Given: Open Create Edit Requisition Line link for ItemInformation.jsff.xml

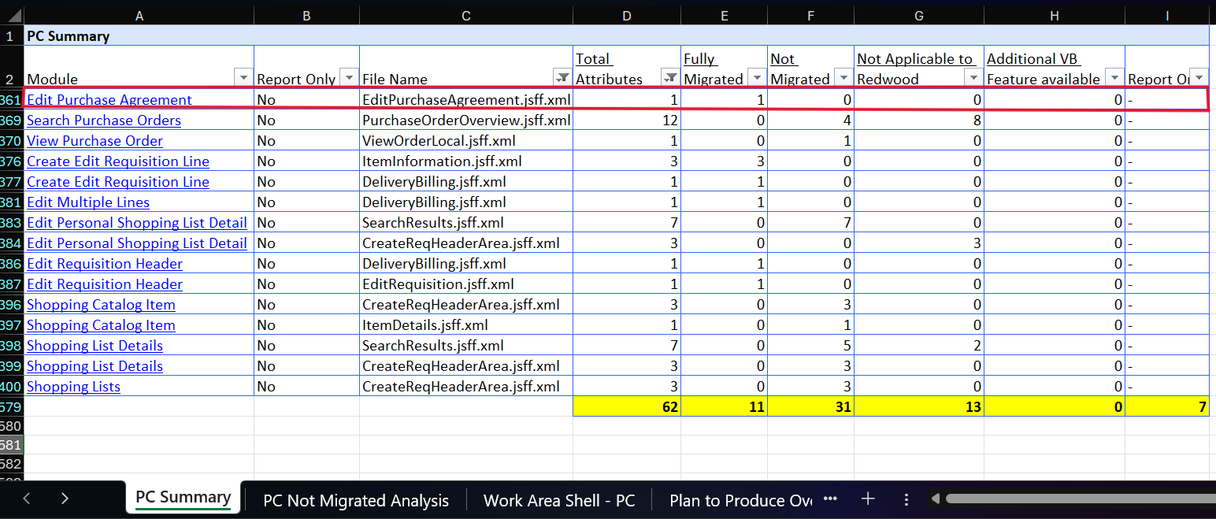Looking at the screenshot, I should [118, 161].
